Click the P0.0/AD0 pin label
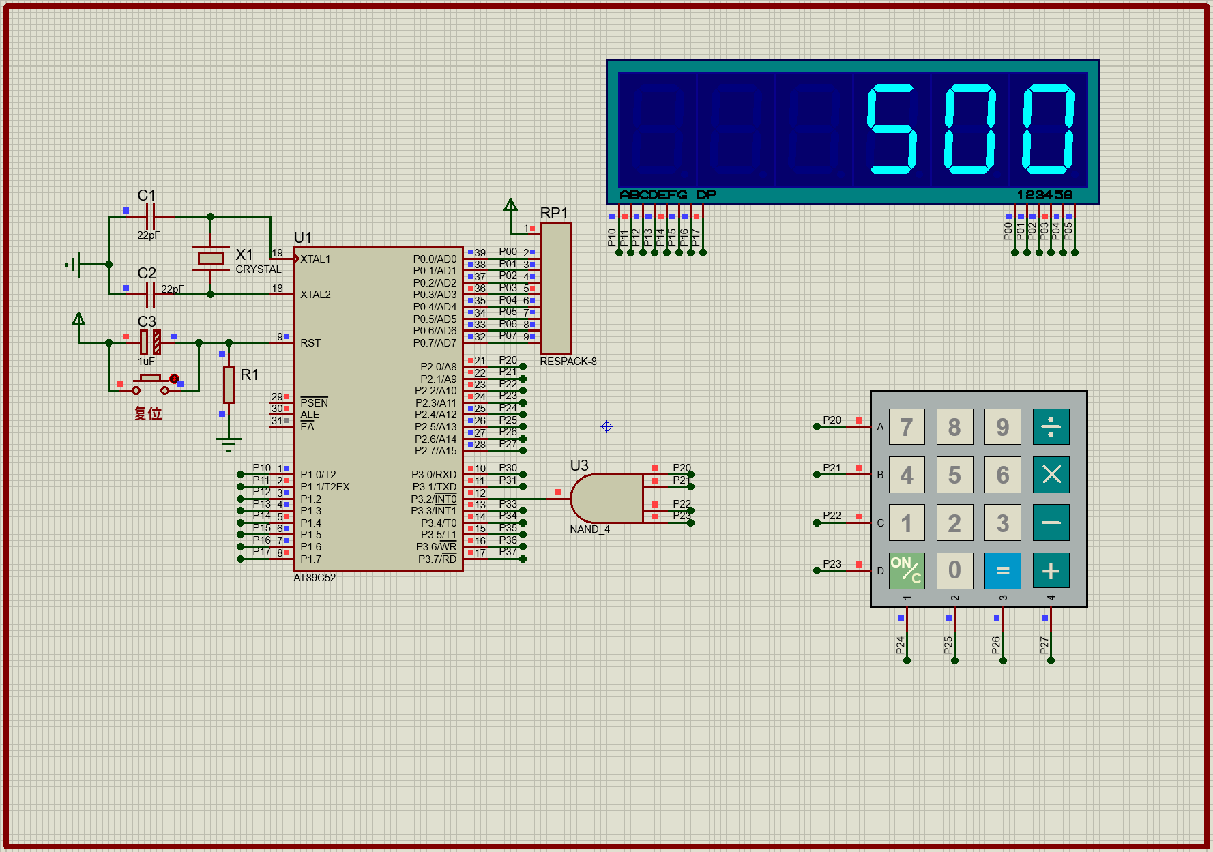The height and width of the screenshot is (852, 1213). 435,259
